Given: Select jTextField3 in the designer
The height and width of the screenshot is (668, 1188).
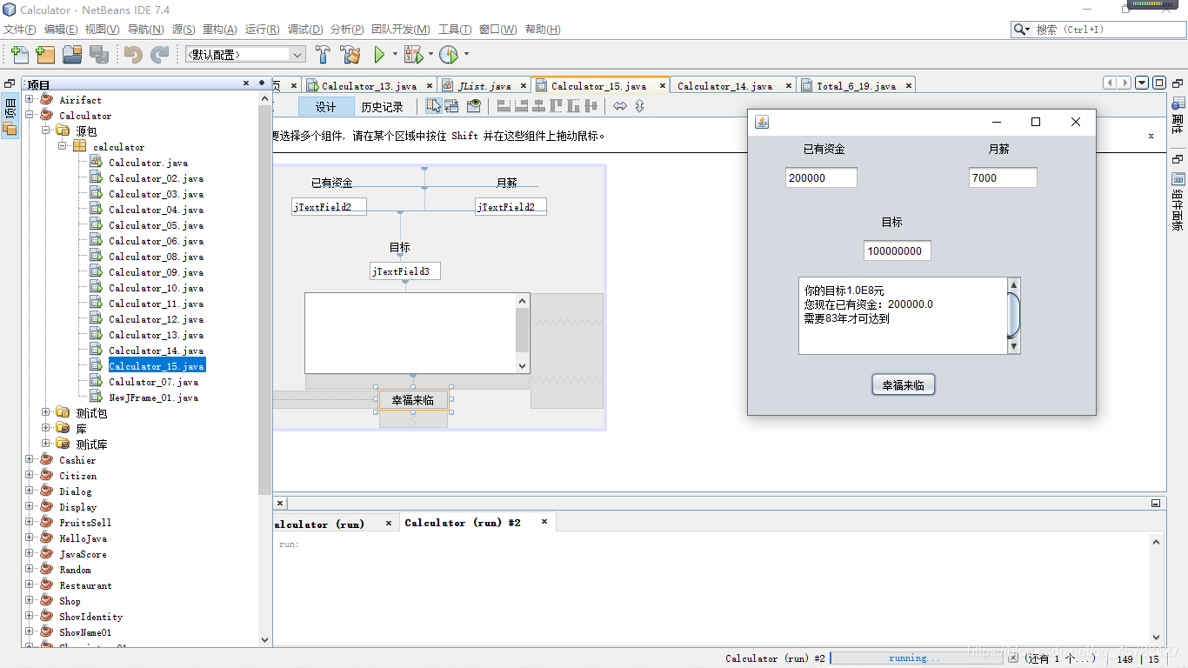Looking at the screenshot, I should click(405, 271).
